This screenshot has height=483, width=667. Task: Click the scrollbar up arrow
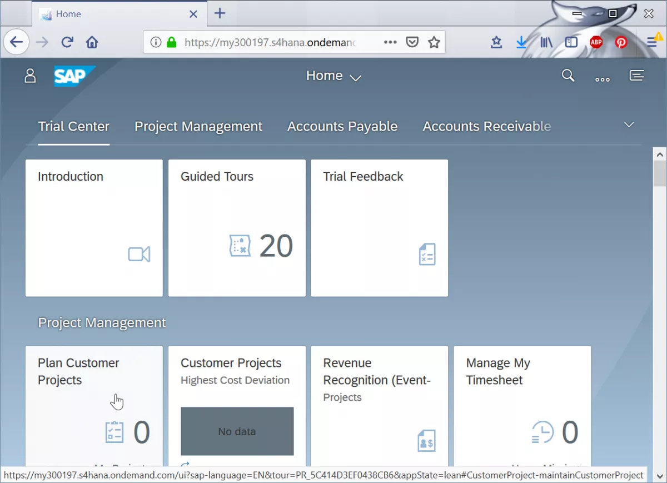pos(659,155)
